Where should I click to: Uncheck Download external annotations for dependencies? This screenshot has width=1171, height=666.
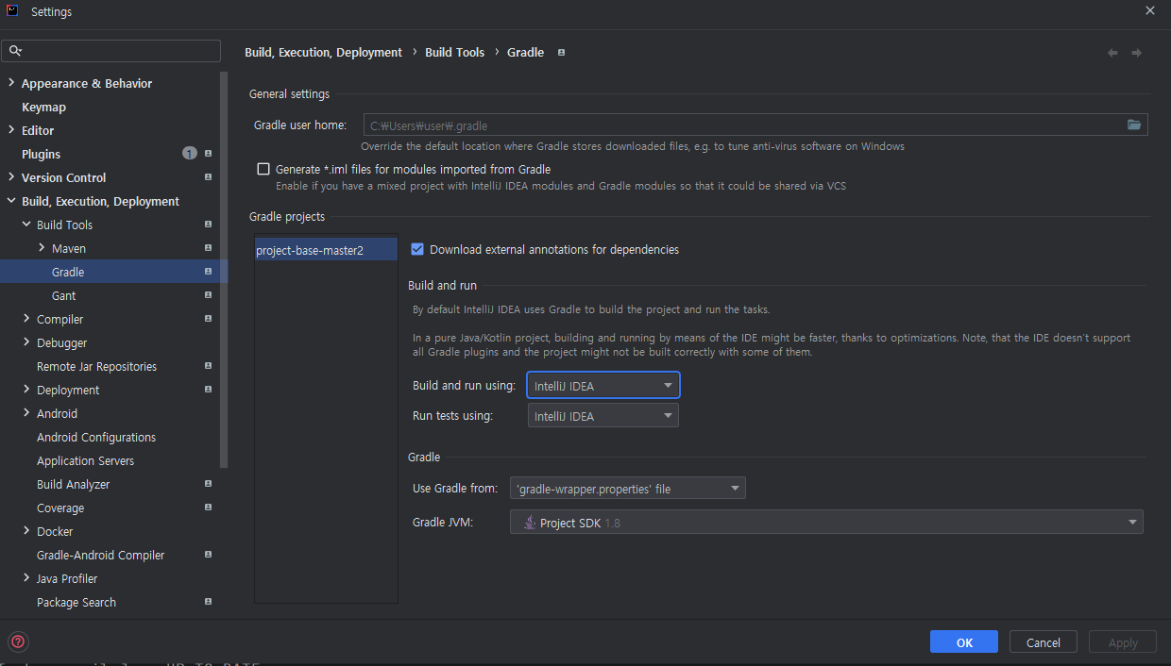point(417,249)
